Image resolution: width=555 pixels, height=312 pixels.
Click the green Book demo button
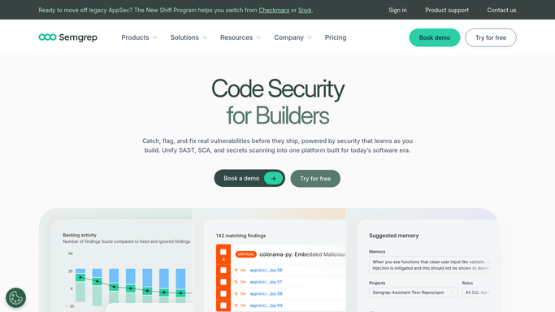[435, 37]
